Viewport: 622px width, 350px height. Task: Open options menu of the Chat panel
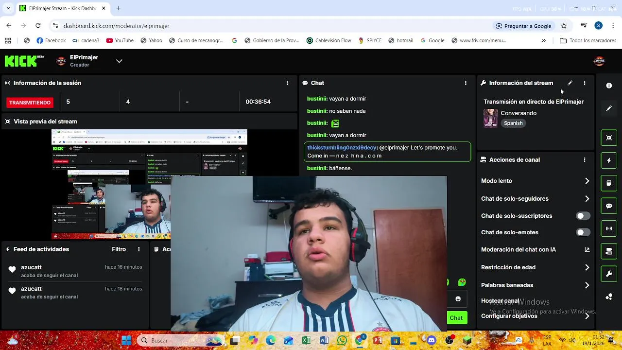point(466,83)
